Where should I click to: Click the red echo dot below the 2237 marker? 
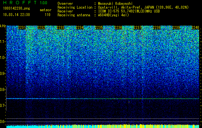click(129, 102)
